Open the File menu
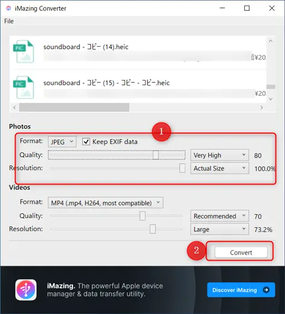 (x=9, y=21)
